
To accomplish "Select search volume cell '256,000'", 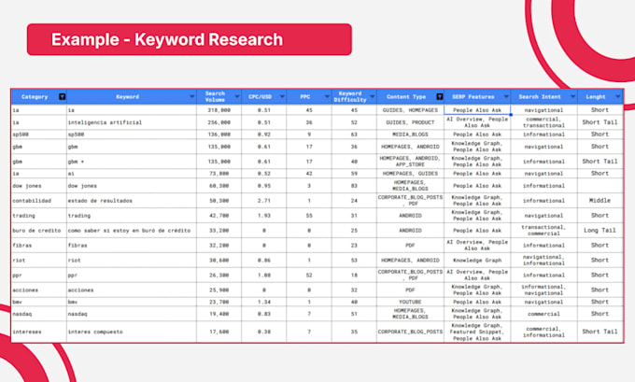I will (219, 122).
